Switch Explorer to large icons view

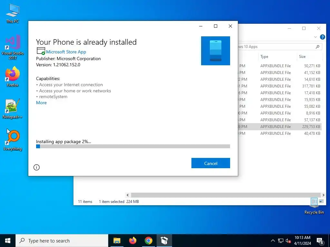tap(321, 201)
